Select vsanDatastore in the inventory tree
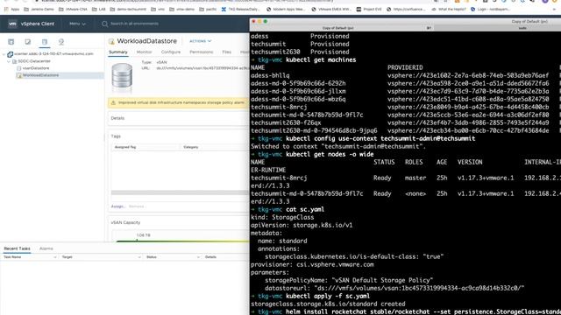 [x=36, y=68]
